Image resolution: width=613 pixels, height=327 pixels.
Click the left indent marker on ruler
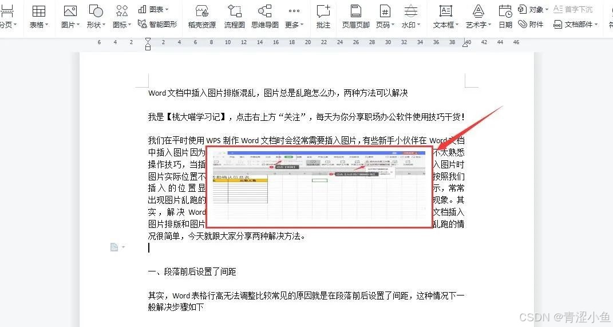pyautogui.click(x=148, y=44)
